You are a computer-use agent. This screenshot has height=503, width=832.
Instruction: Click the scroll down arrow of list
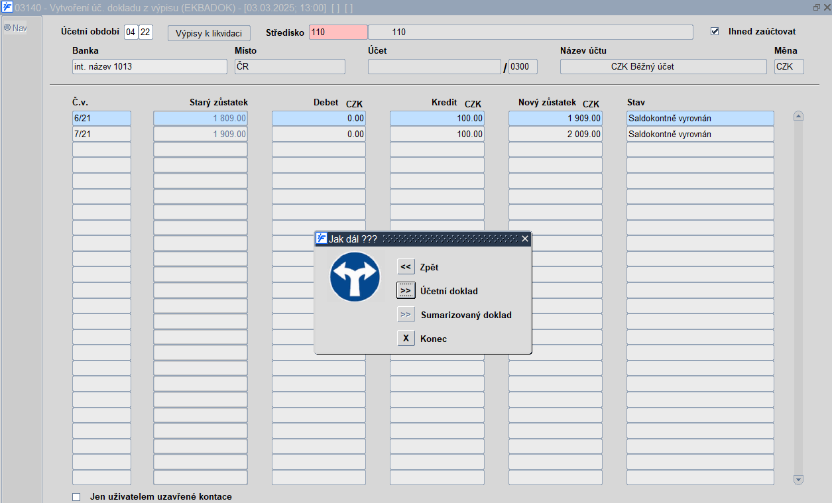pyautogui.click(x=798, y=480)
